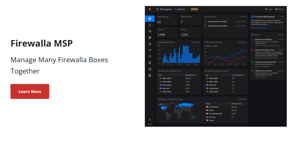Open the dashboard icon in the sidebar
This screenshot has width=304, height=142.
point(150,18)
